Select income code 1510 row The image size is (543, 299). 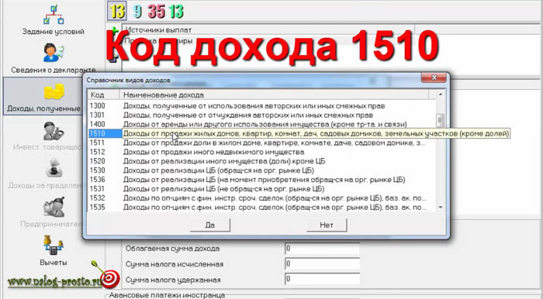pos(262,133)
